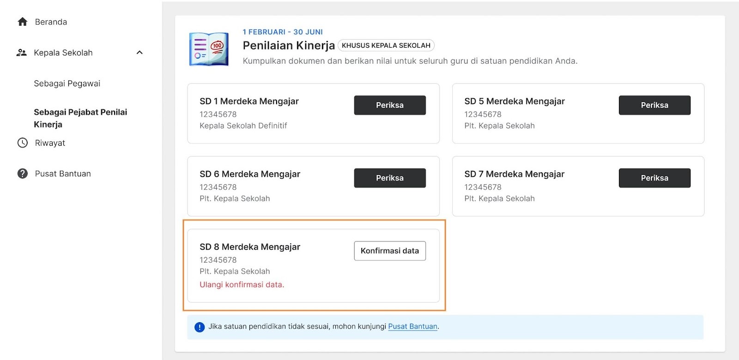The height and width of the screenshot is (360, 739).
Task: Click the Ulangi konfirmasi data warning text
Action: pyautogui.click(x=242, y=285)
